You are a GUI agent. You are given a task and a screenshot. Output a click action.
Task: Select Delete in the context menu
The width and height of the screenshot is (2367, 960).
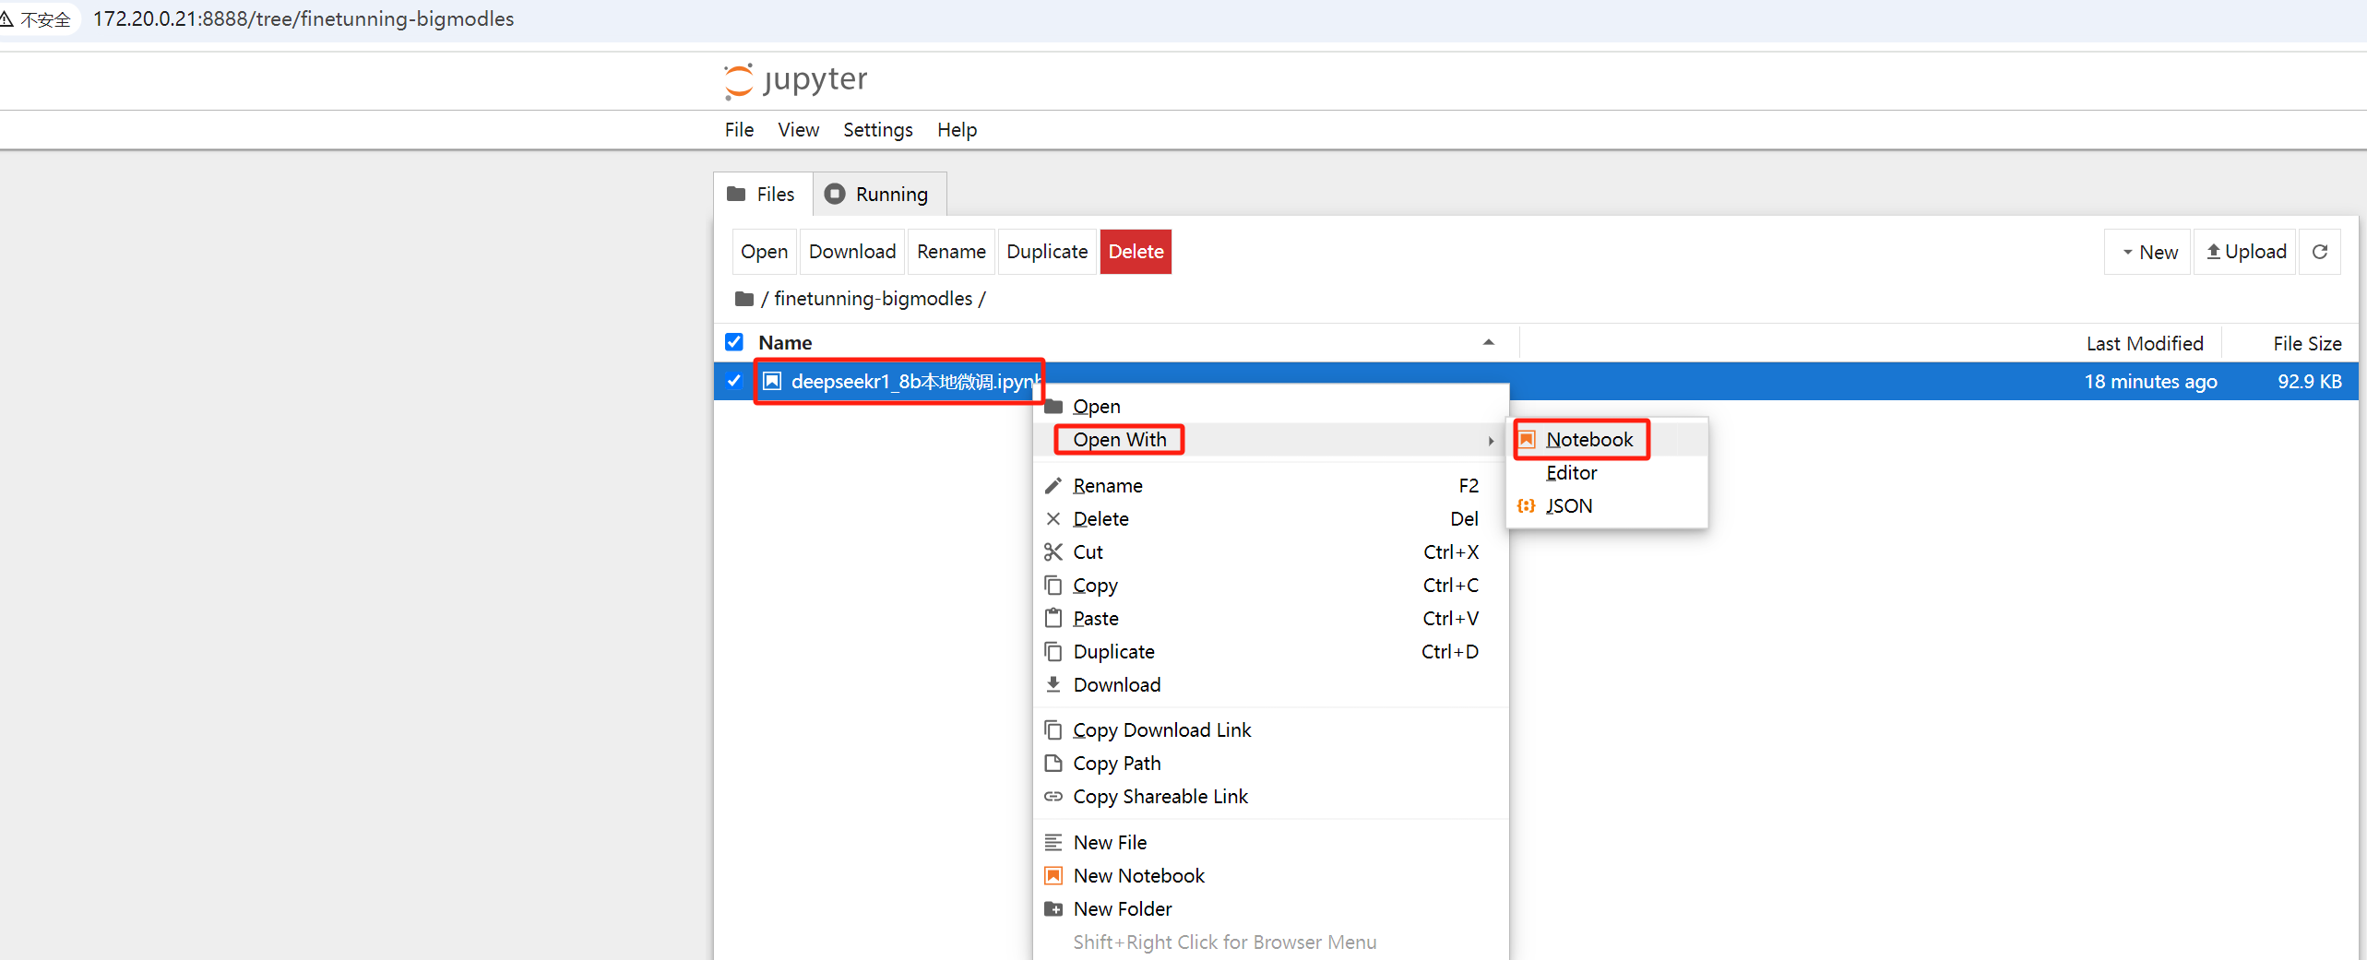coord(1271,519)
